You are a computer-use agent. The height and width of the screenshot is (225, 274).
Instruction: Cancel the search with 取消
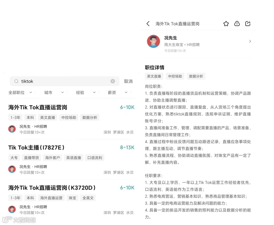pyautogui.click(x=128, y=81)
